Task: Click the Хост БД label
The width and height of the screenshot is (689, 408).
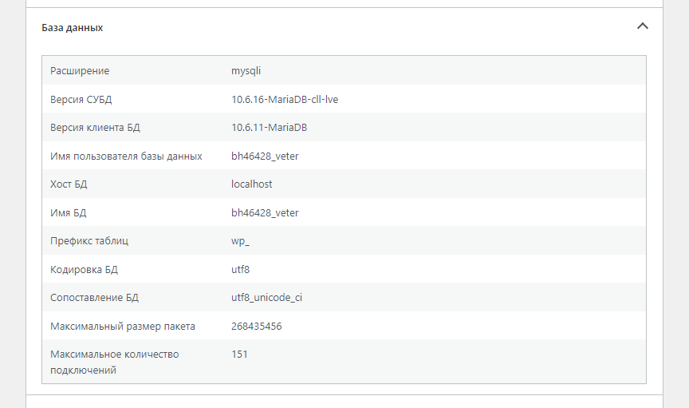Action: coord(69,184)
